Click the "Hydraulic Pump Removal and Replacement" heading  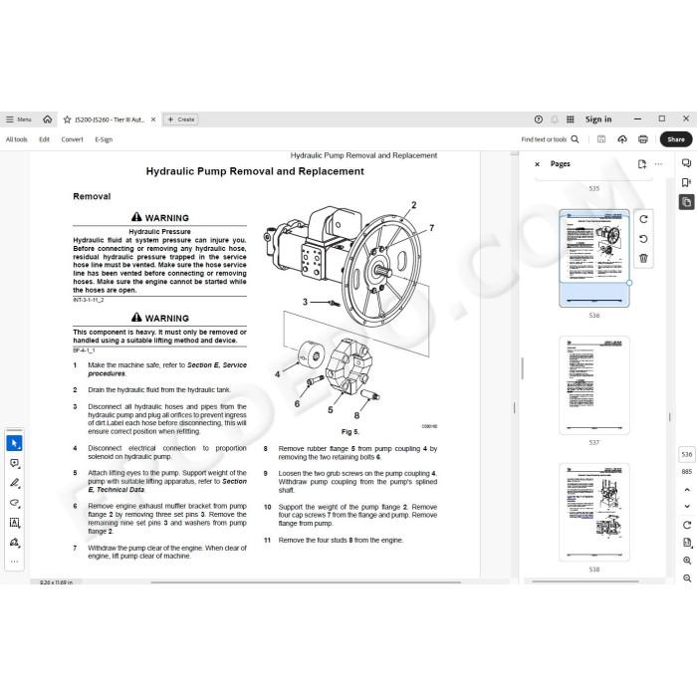pyautogui.click(x=255, y=171)
